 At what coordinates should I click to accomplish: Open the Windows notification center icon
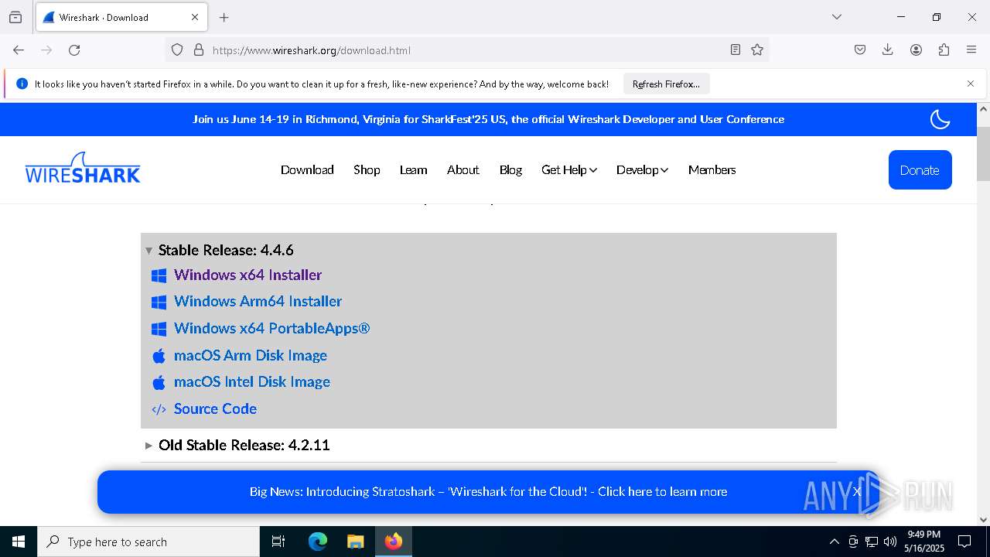pos(964,542)
